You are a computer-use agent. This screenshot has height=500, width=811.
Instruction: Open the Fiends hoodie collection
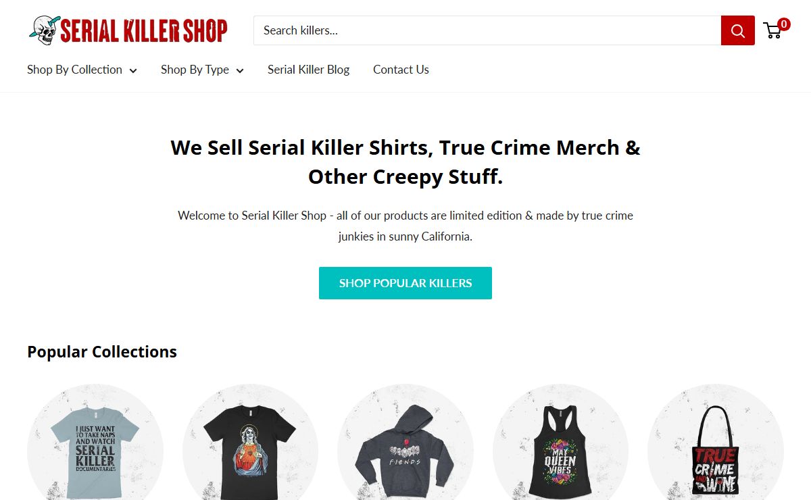(x=405, y=443)
